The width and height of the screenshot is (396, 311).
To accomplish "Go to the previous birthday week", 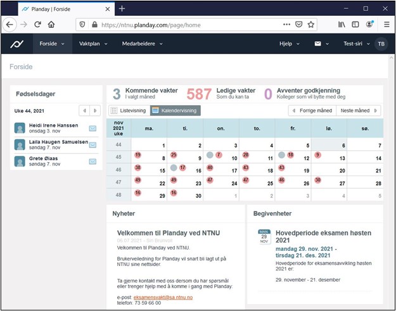I will click(x=84, y=111).
